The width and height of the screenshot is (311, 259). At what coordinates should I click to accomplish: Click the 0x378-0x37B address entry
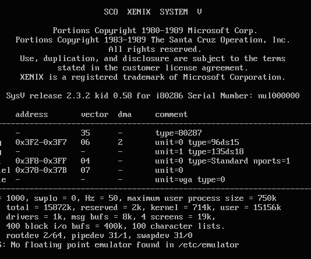[41, 170]
